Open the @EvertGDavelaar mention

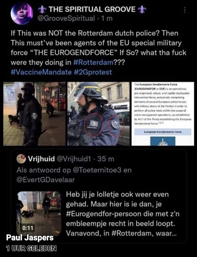pos(46,180)
